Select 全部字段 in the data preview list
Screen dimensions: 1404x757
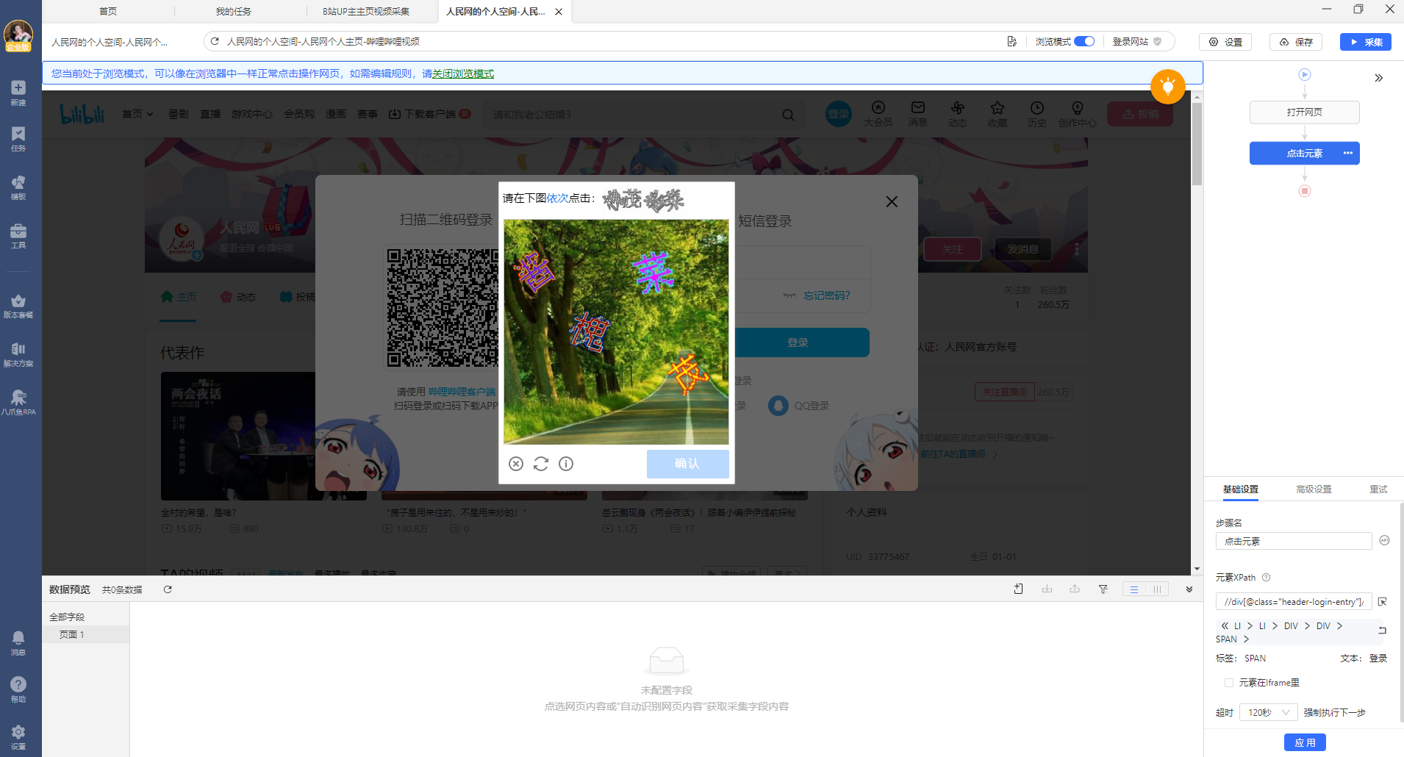coord(67,617)
